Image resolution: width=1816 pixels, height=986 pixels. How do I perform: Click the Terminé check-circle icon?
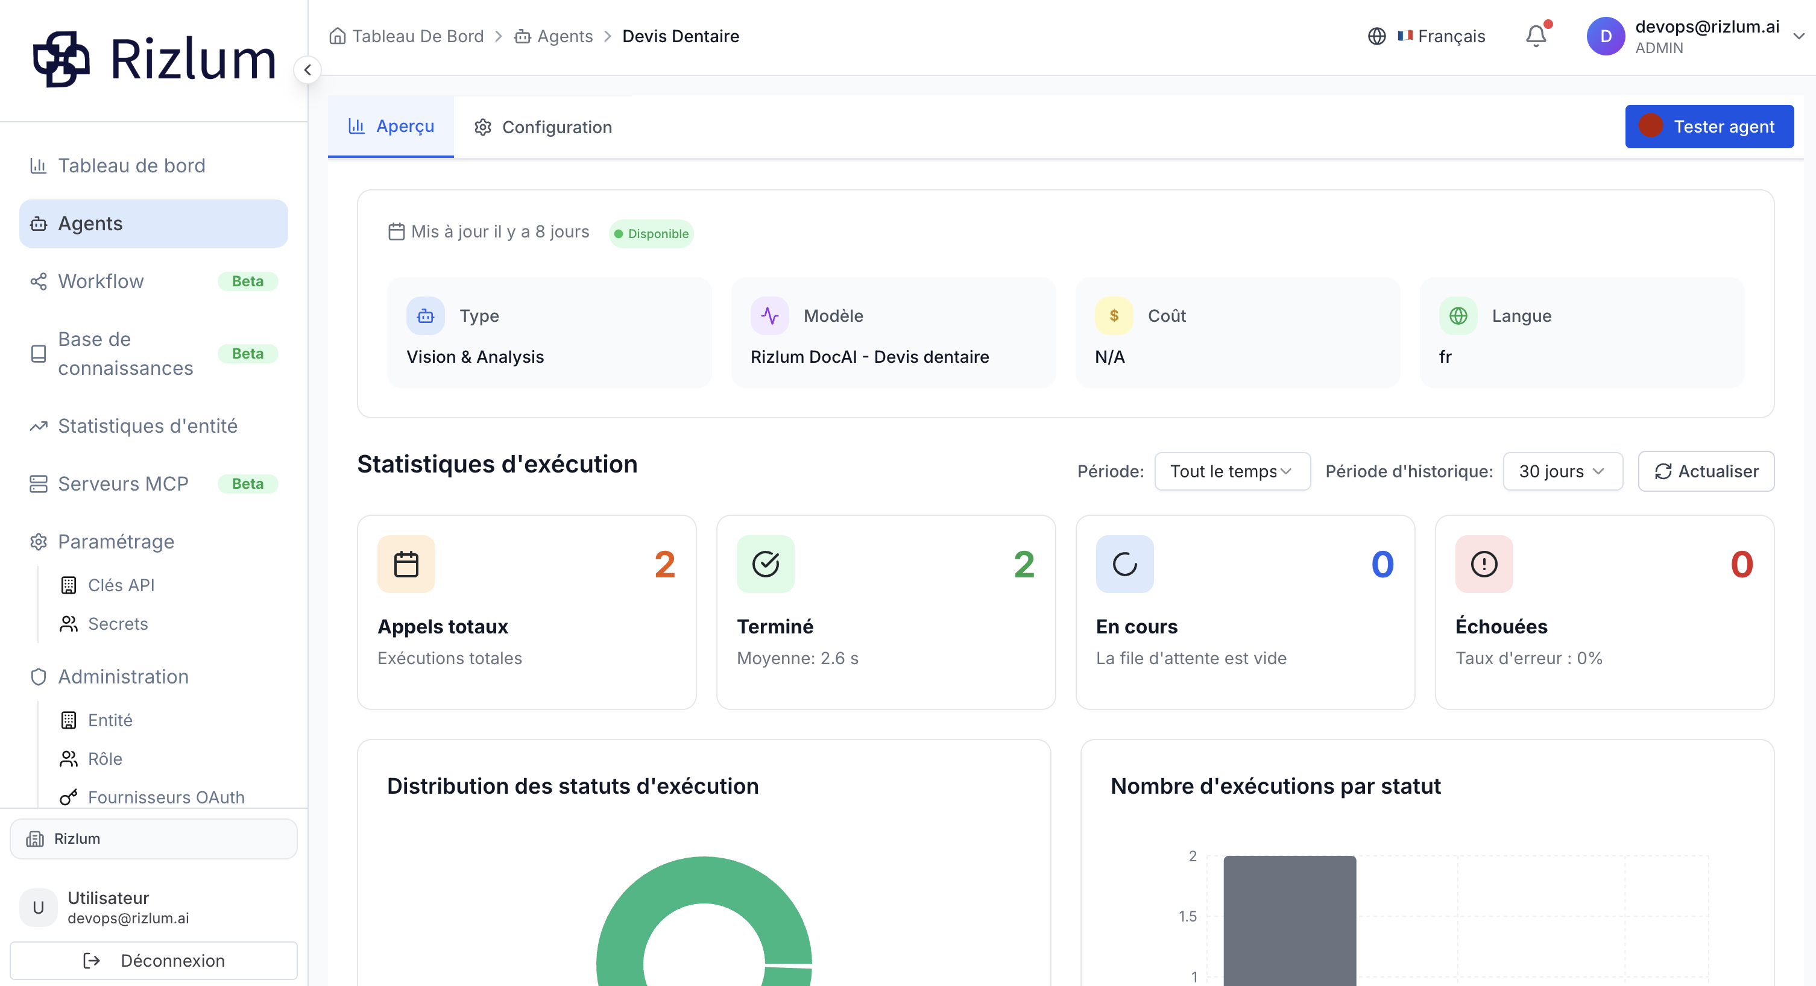click(x=765, y=564)
